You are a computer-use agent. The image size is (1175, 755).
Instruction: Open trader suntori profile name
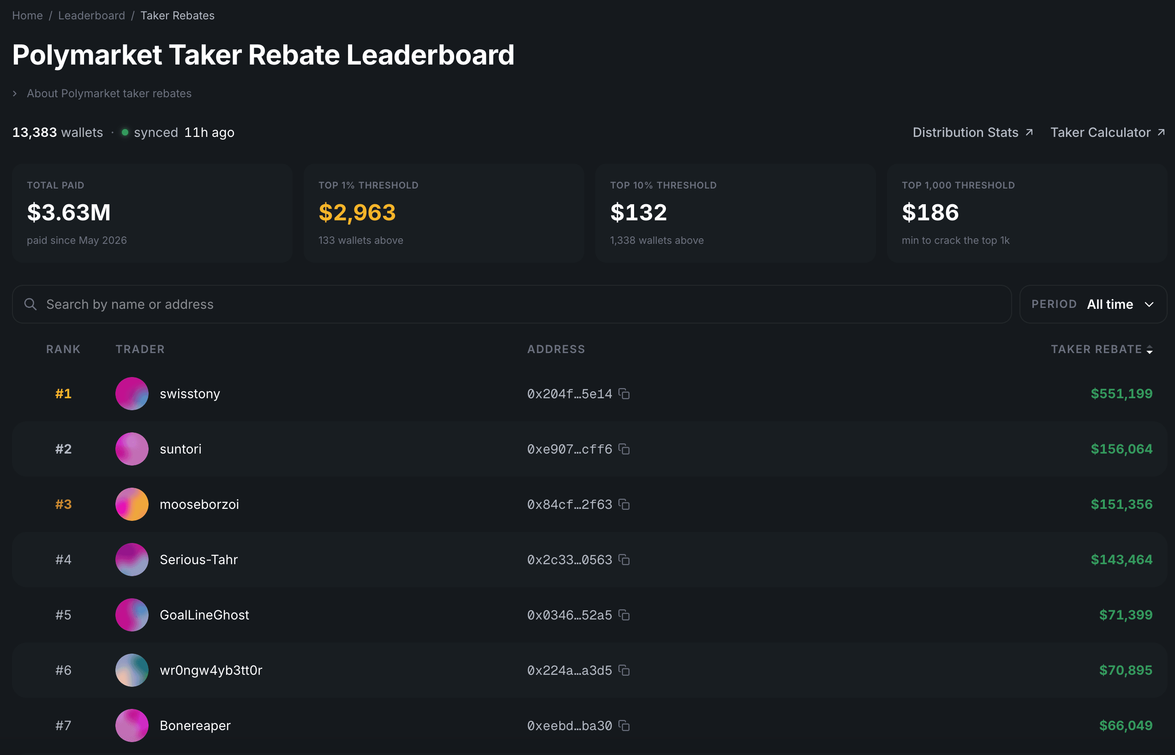point(180,449)
